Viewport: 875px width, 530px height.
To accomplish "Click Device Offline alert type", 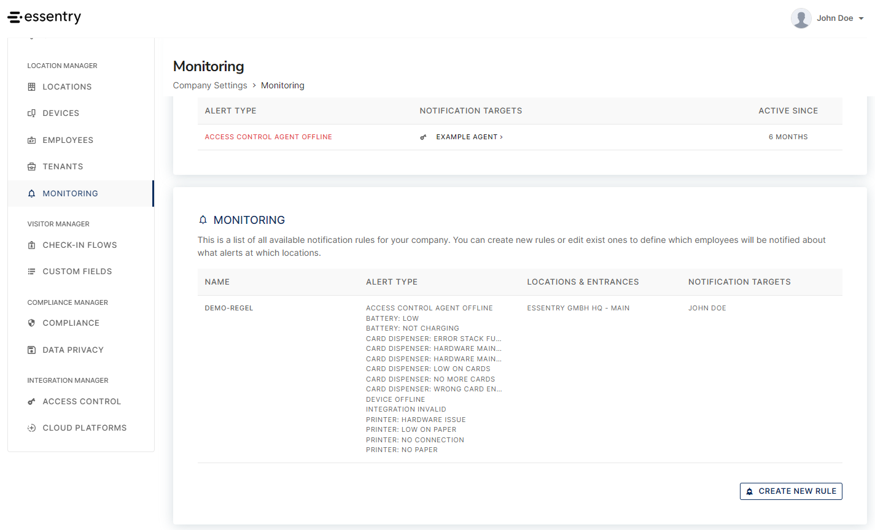I will pos(395,399).
